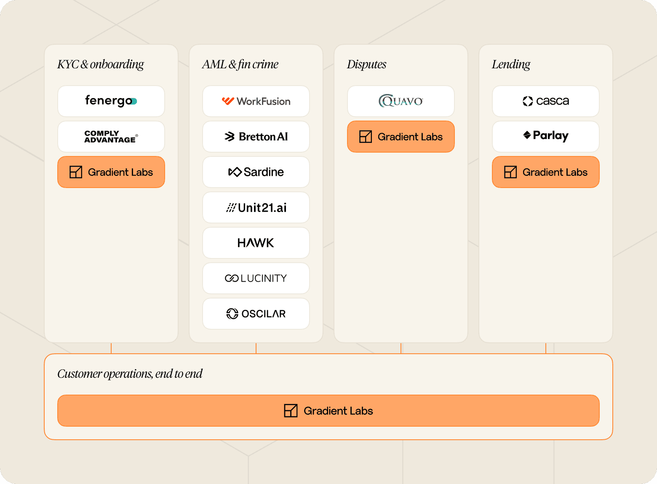Click the fenergo logo card

pos(111,101)
